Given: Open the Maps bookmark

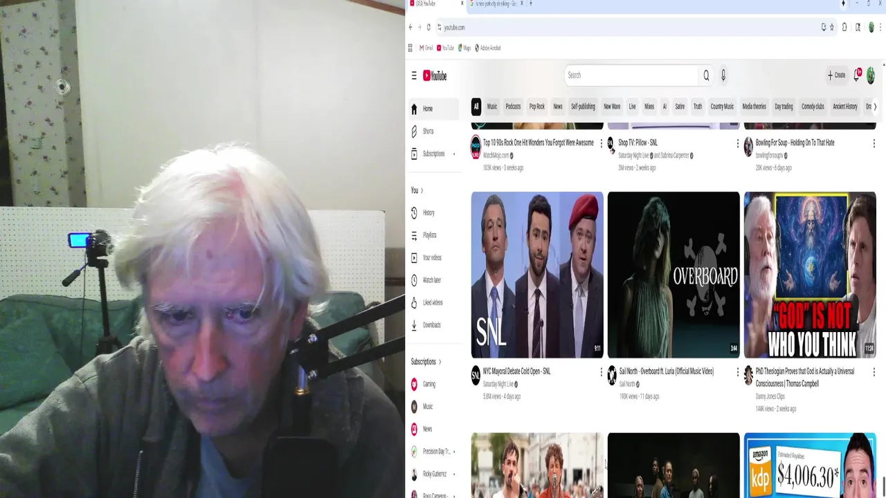Looking at the screenshot, I should click(x=464, y=48).
